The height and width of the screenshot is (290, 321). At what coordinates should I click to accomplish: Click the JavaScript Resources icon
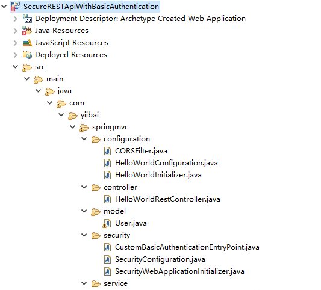point(27,43)
